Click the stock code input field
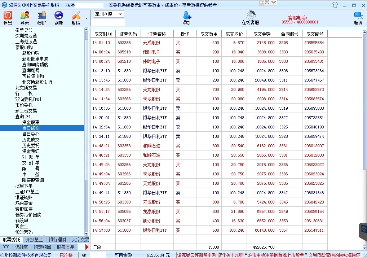 tap(109, 23)
